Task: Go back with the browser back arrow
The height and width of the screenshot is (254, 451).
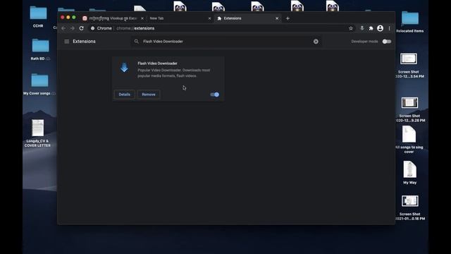Action: click(x=63, y=28)
